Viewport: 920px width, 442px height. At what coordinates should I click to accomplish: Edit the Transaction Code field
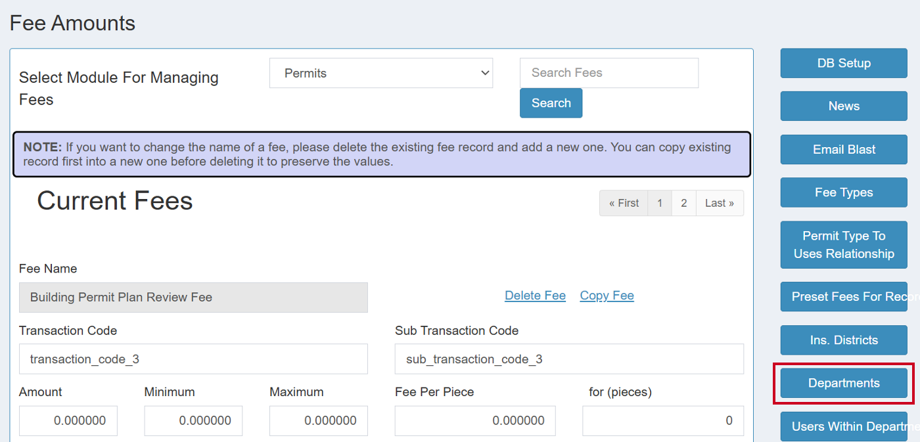click(193, 359)
